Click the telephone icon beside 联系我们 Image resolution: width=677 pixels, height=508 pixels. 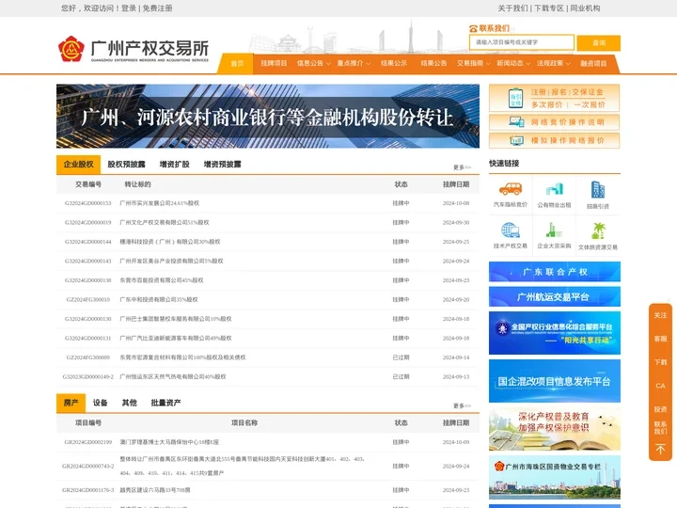tap(473, 28)
